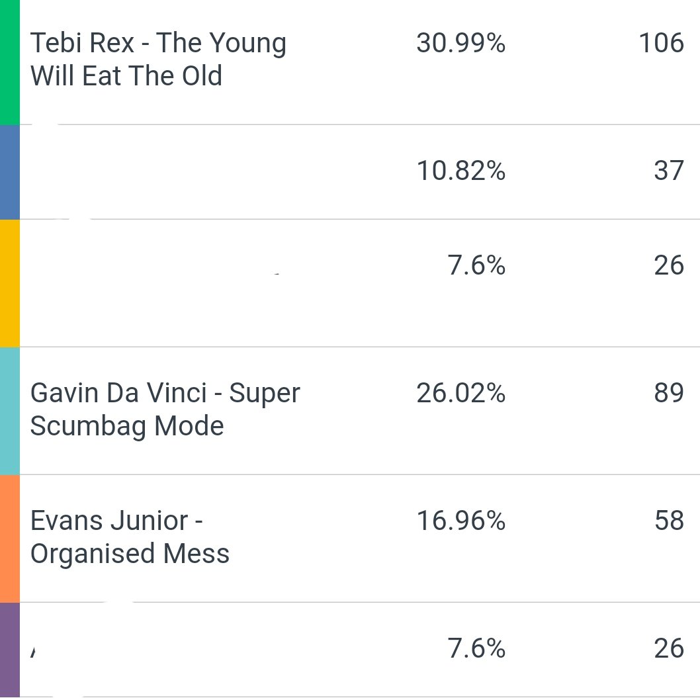Open Evans Junior - Organised Mess entry
700x700 pixels.
pos(130,537)
